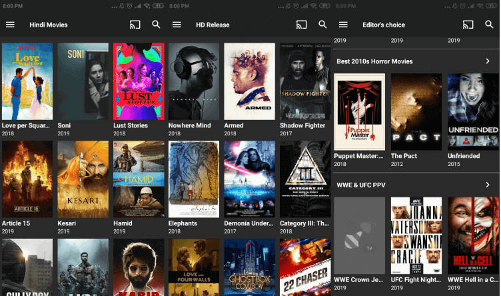Tap cast icon on Hindi Movies screen
Viewport: 501px width, 296px height.
(135, 25)
